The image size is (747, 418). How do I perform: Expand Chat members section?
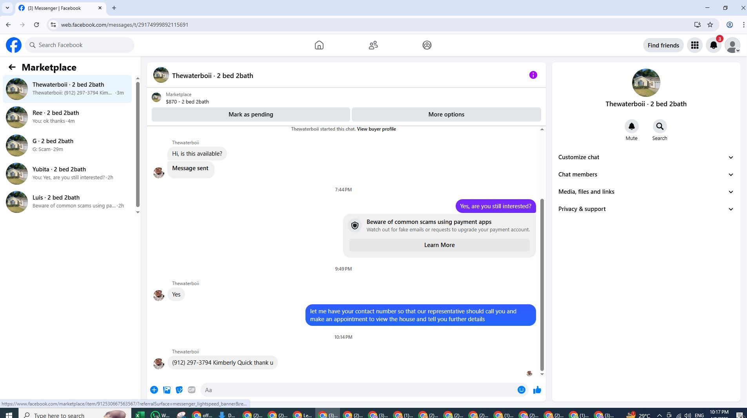646,174
